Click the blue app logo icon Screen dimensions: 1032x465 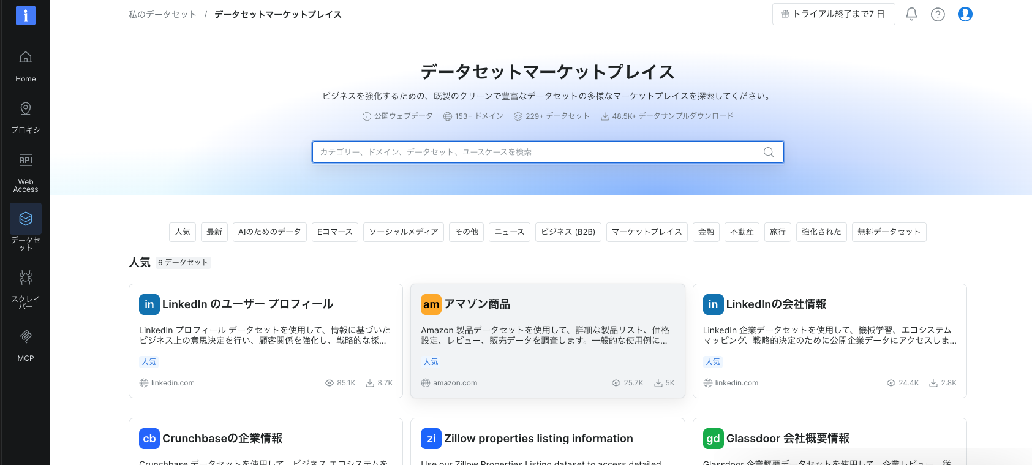(x=26, y=15)
